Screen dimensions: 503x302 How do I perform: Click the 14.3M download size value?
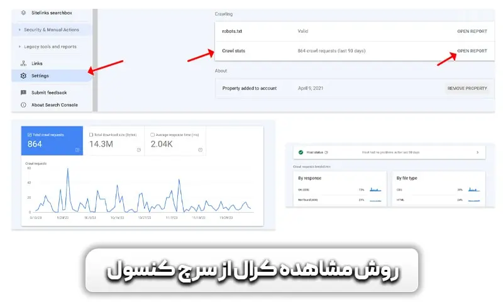101,144
